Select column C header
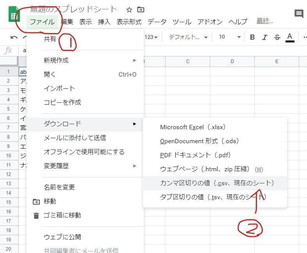 [x=187, y=61]
